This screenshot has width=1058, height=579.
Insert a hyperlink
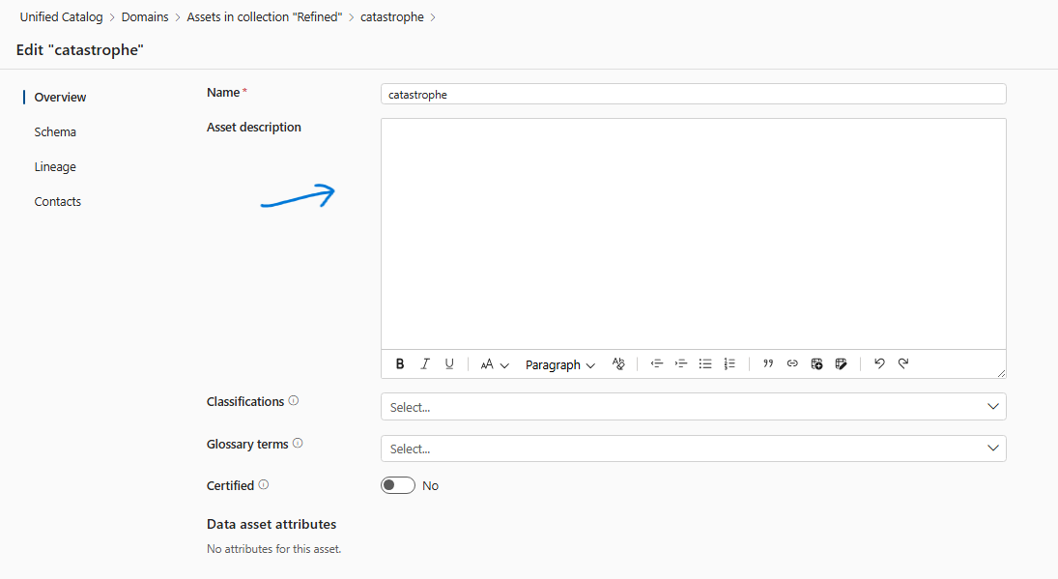(x=792, y=363)
